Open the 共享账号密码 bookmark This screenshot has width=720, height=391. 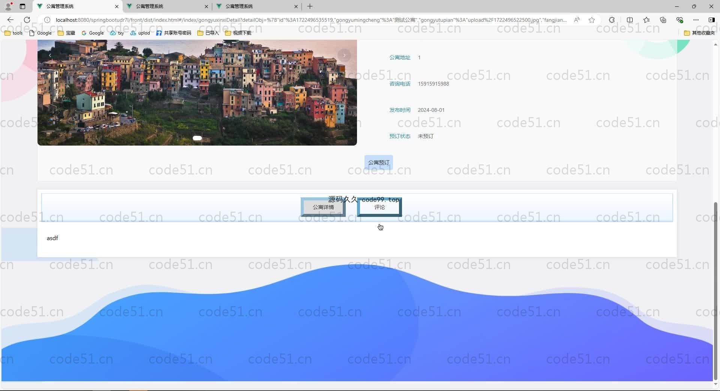pos(174,33)
